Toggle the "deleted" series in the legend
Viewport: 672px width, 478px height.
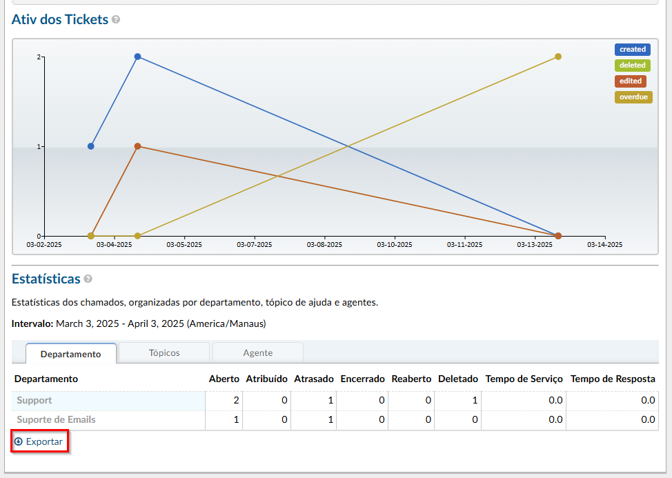(633, 65)
